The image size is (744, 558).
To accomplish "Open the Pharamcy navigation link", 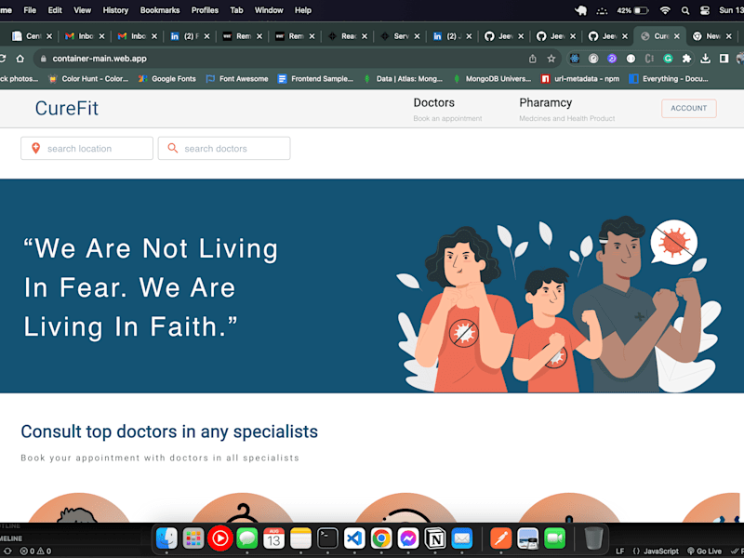I will click(x=545, y=103).
